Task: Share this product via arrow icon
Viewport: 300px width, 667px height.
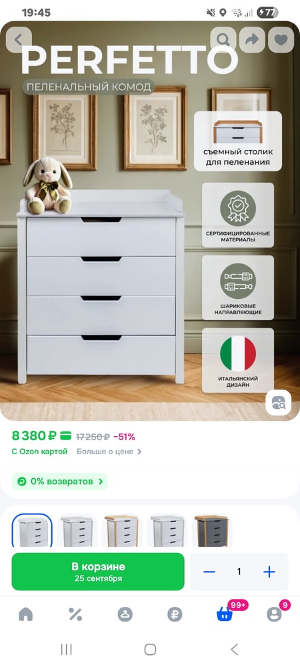Action: (x=252, y=39)
